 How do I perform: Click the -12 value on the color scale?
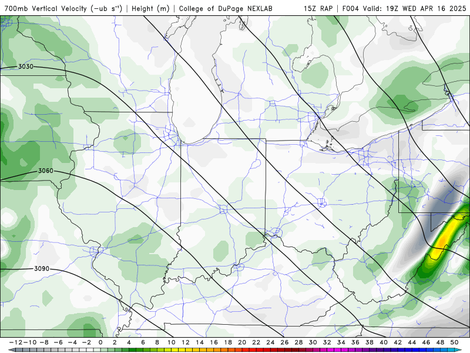[x=16, y=342]
